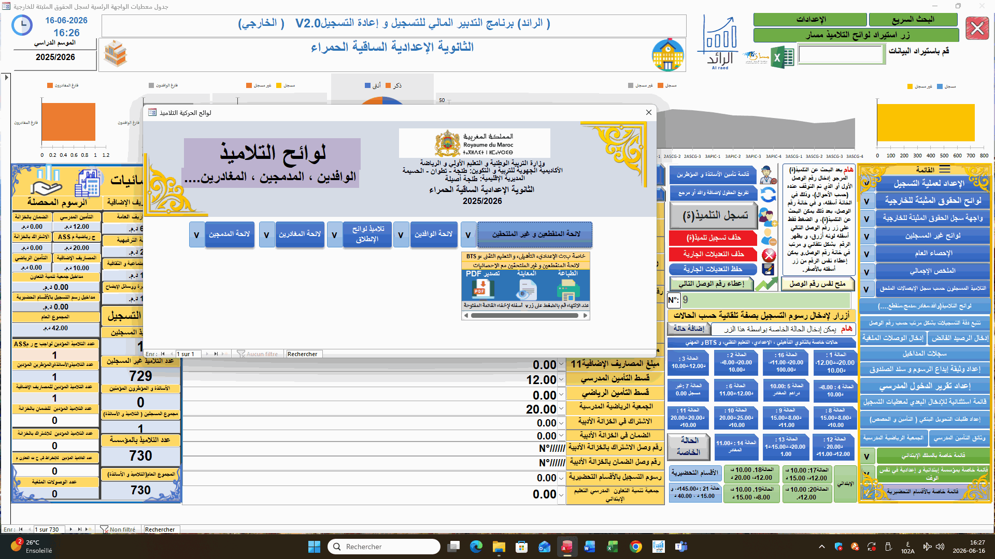The height and width of the screenshot is (559, 995).
Task: Go to last record in main window navigation
Action: pyautogui.click(x=79, y=529)
